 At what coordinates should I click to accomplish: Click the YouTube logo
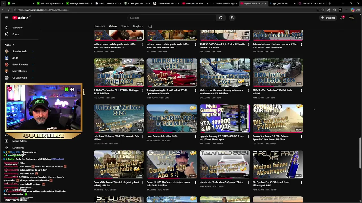point(20,18)
